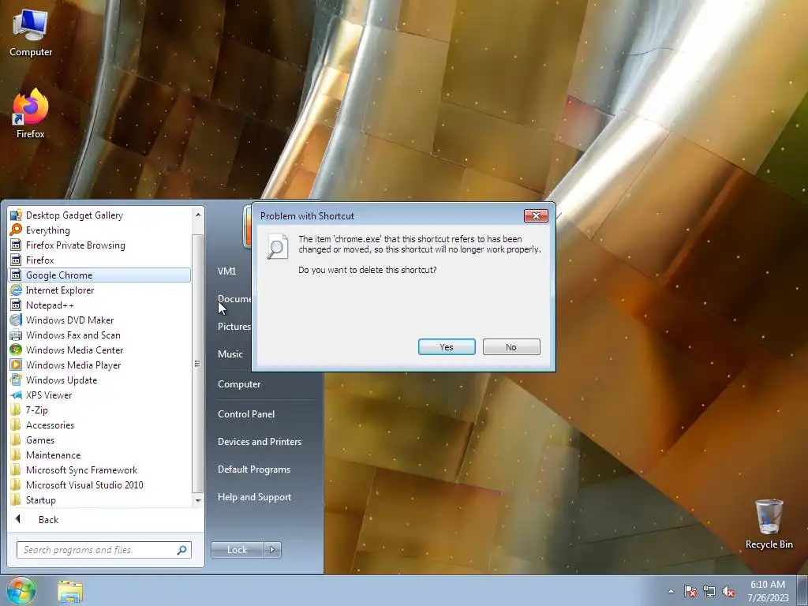Open Pictures from Start menu
Viewport: 808px width, 606px height.
234,326
